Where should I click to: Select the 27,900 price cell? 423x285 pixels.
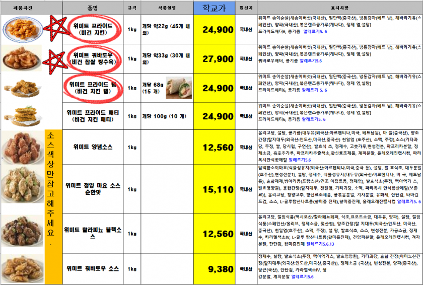[214, 59]
